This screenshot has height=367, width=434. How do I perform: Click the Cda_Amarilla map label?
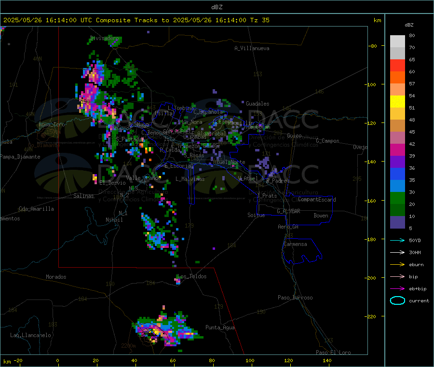pos(36,209)
